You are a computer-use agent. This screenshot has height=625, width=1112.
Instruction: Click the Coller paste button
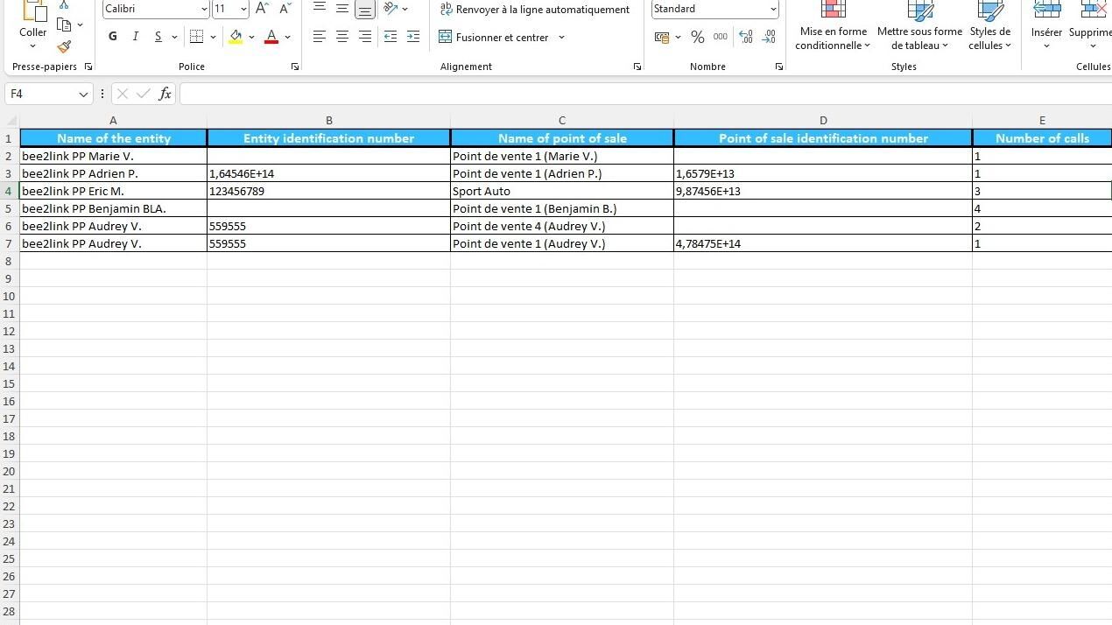[33, 25]
